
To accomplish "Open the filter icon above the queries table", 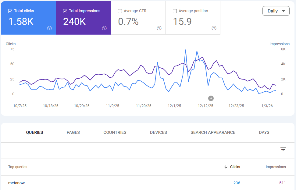I will 283,149.
